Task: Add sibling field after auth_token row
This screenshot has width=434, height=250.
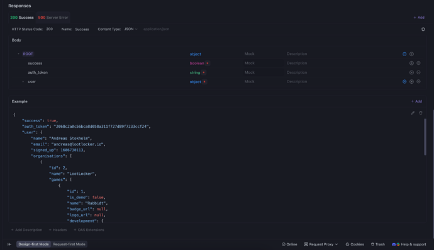Action: click(x=411, y=72)
